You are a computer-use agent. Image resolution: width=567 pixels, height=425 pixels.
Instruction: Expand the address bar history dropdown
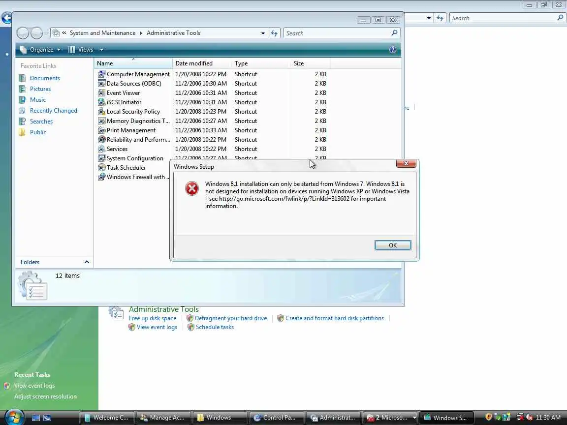pos(263,33)
